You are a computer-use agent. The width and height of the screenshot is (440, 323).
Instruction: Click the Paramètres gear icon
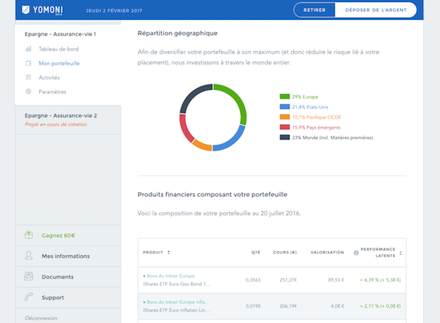[x=28, y=91]
